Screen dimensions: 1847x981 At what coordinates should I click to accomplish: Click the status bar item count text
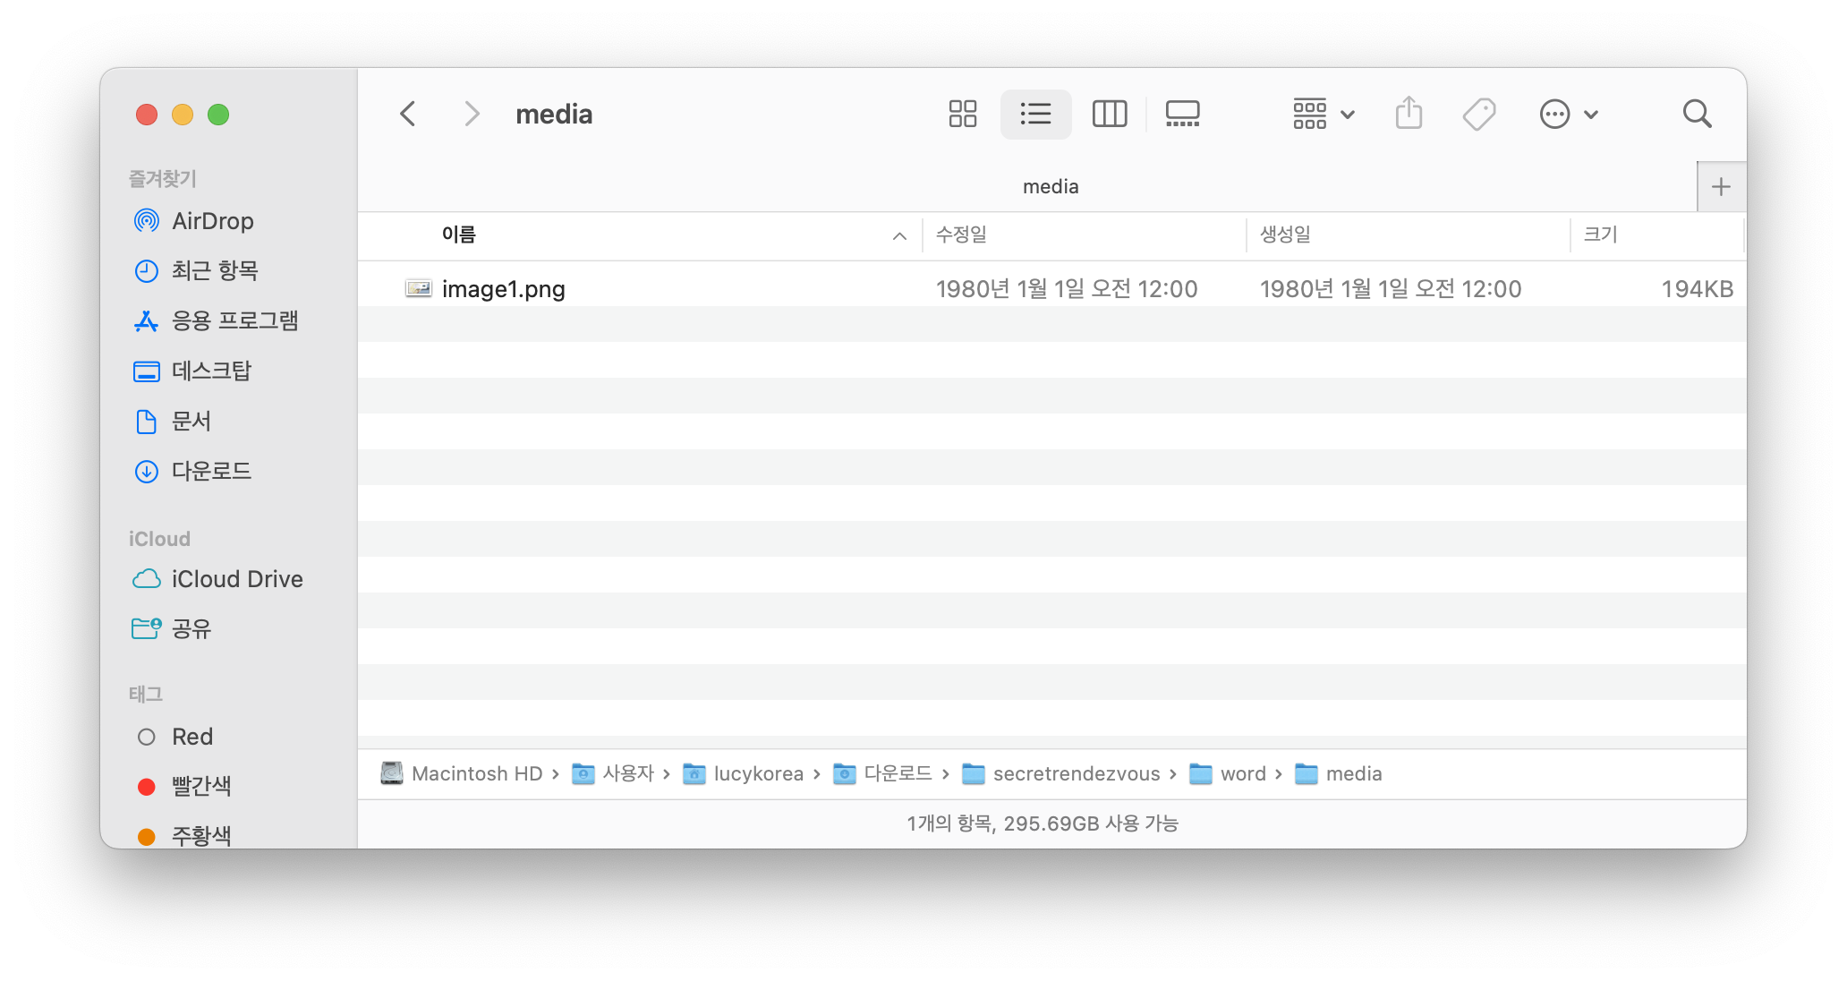pyautogui.click(x=1043, y=823)
